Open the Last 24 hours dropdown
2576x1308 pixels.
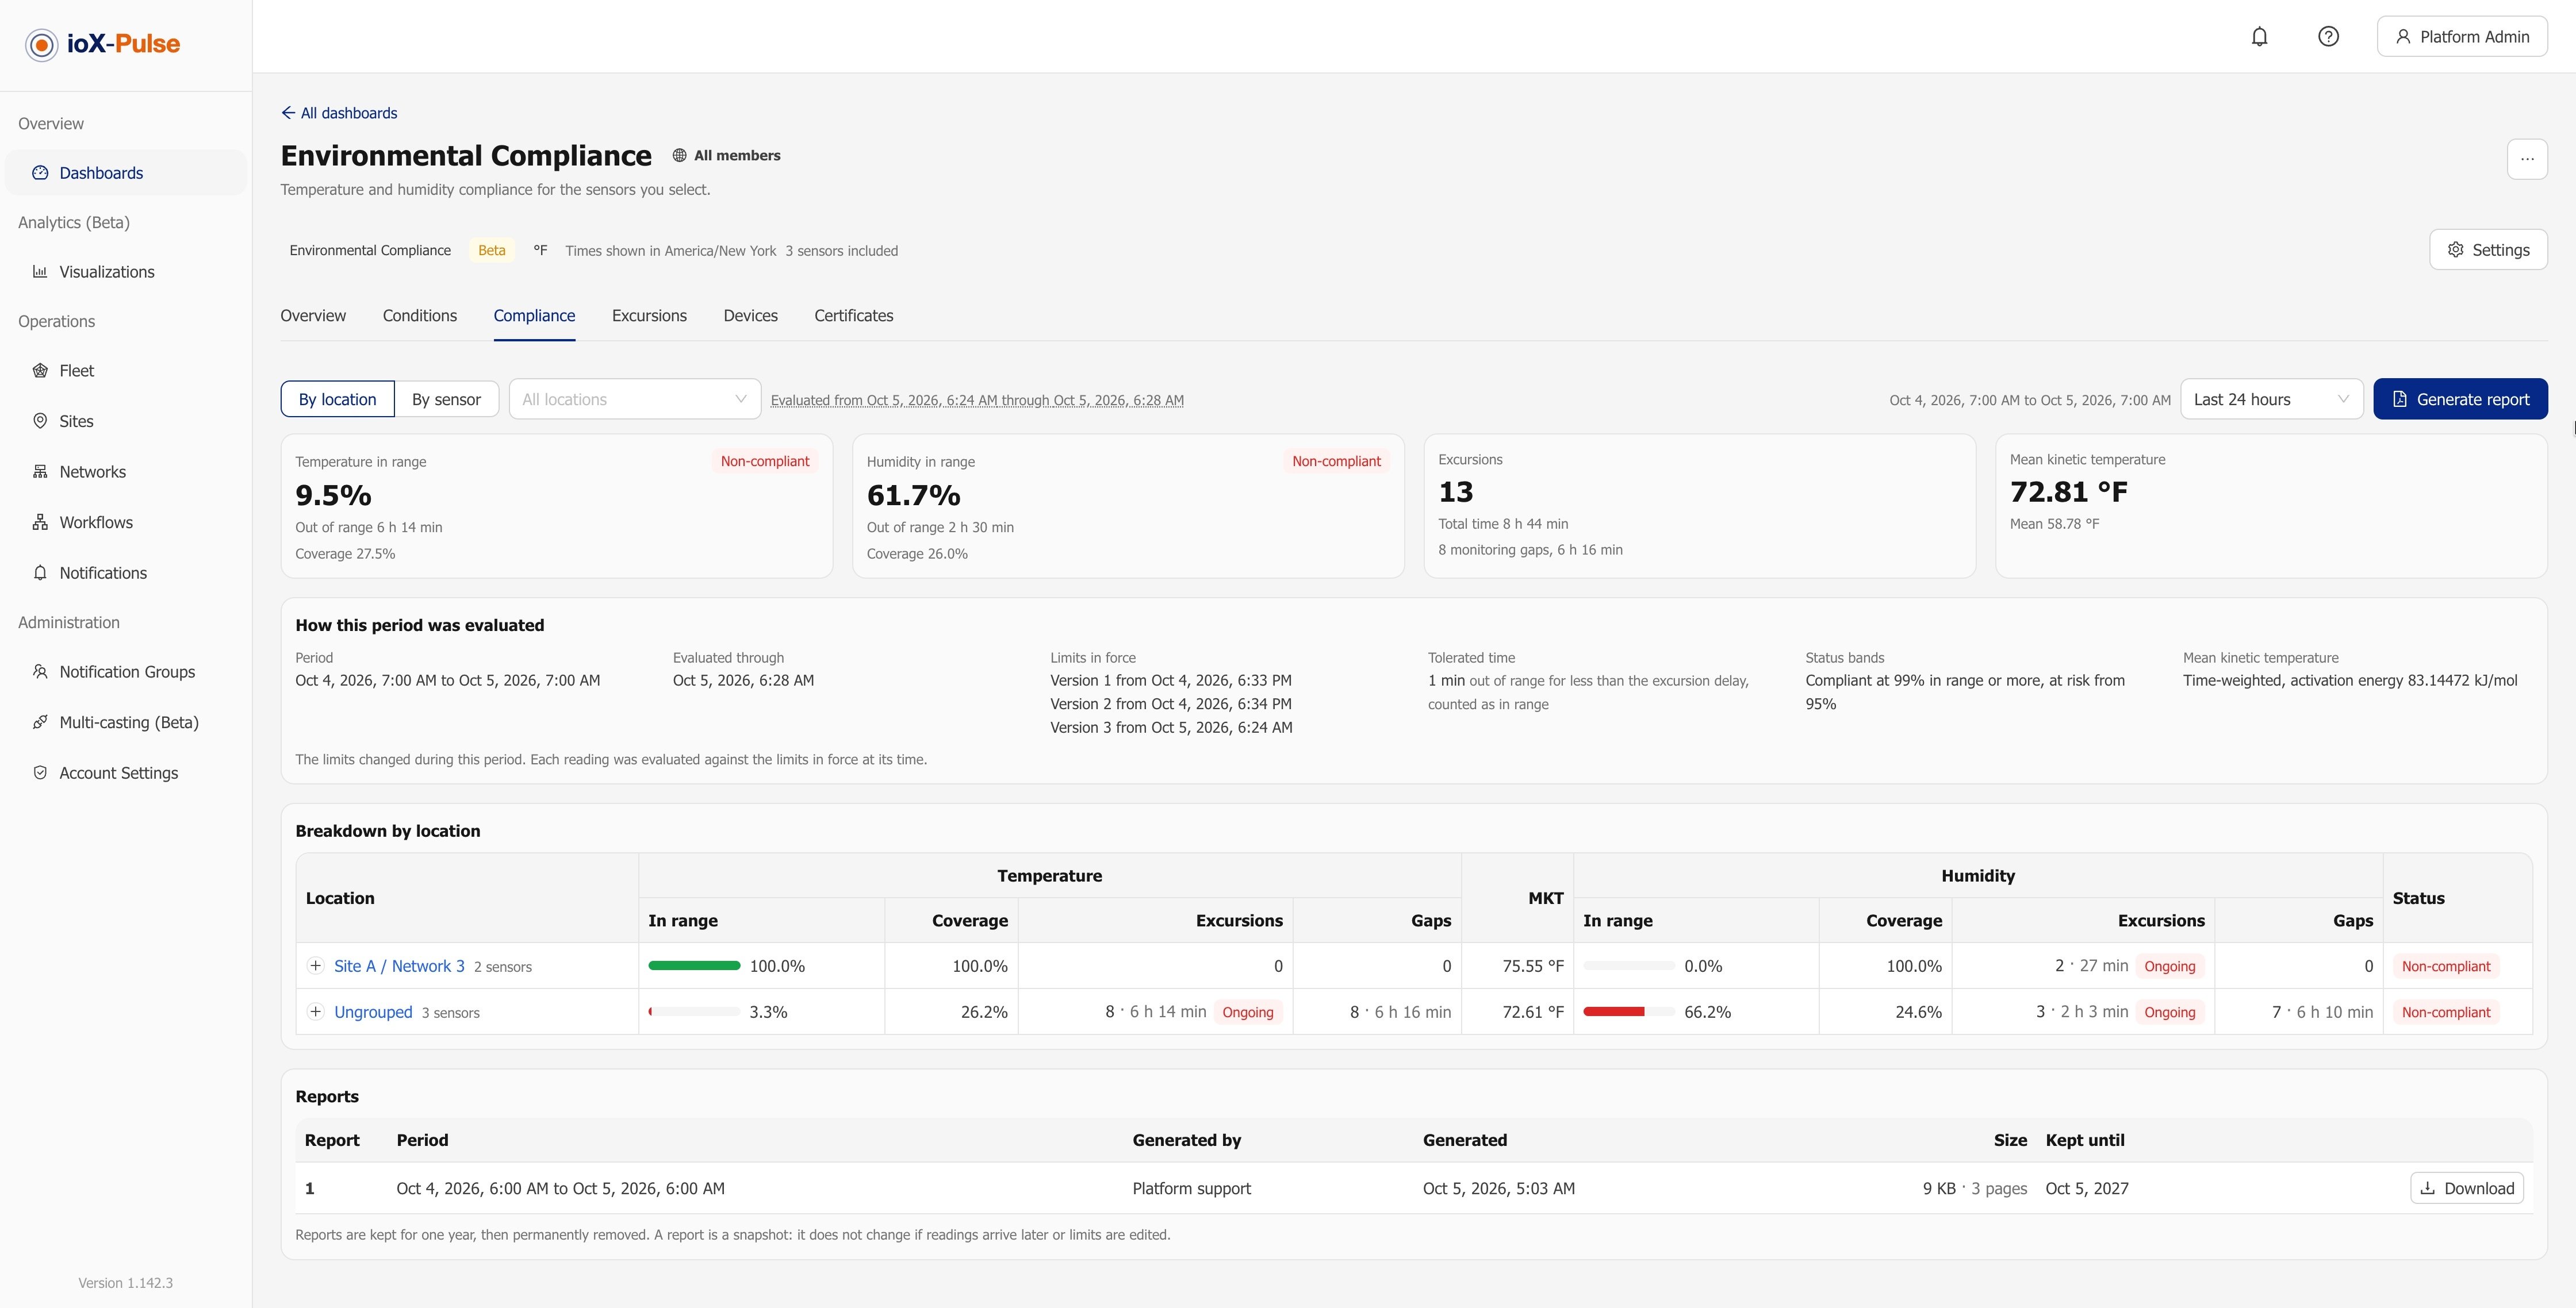pyautogui.click(x=2271, y=399)
